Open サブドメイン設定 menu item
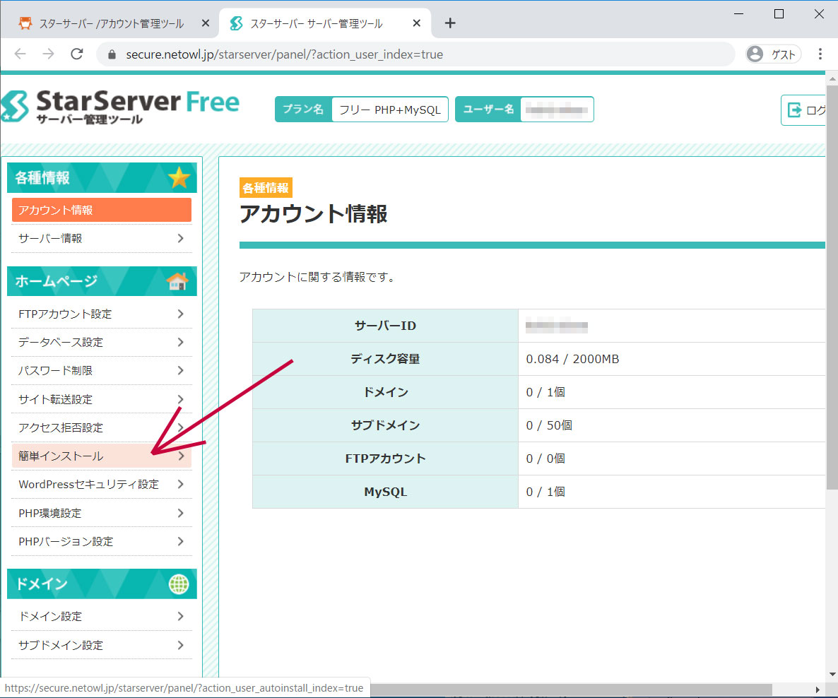The width and height of the screenshot is (838, 698). 102,645
